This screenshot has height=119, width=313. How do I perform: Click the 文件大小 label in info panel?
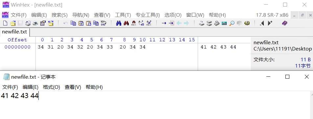pyautogui.click(x=264, y=60)
